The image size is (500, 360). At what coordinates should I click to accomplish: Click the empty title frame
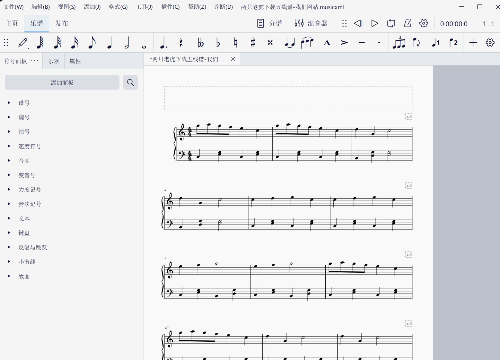288,98
